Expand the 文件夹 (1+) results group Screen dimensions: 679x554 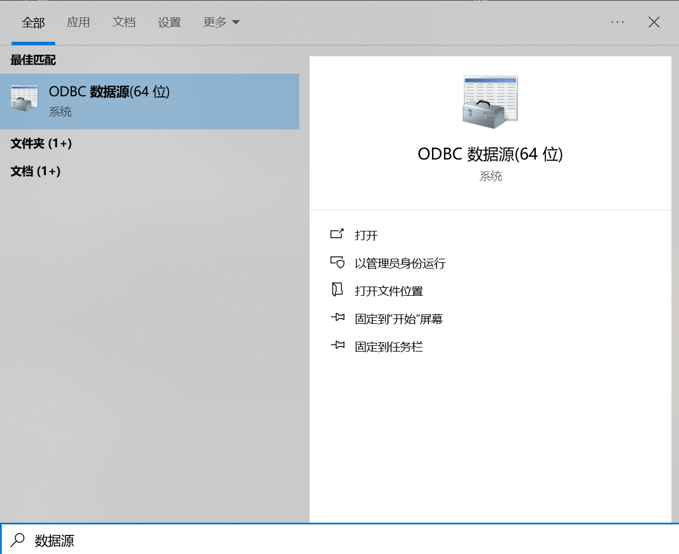coord(41,144)
